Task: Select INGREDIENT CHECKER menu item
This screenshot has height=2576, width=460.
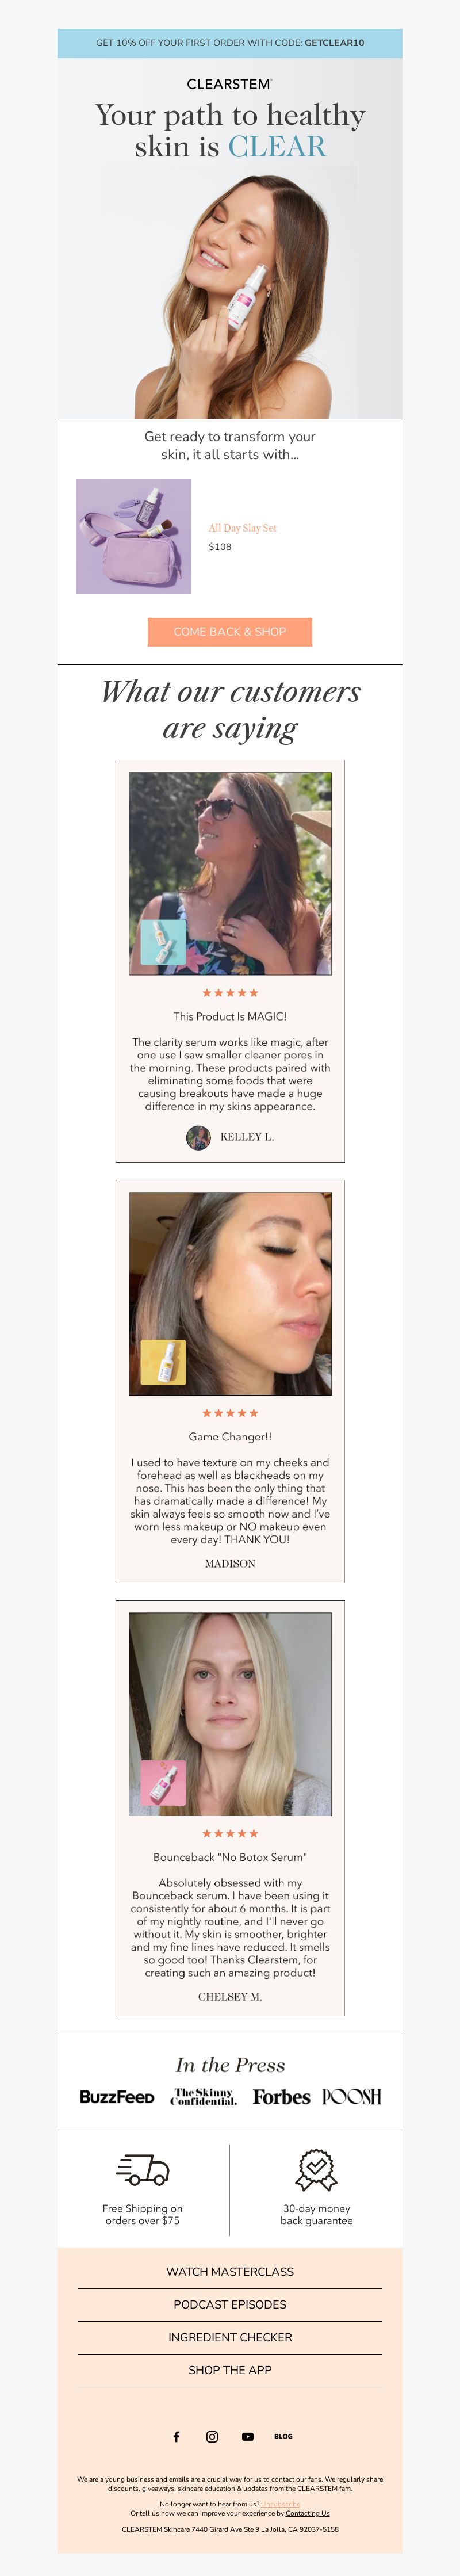Action: [x=230, y=2338]
